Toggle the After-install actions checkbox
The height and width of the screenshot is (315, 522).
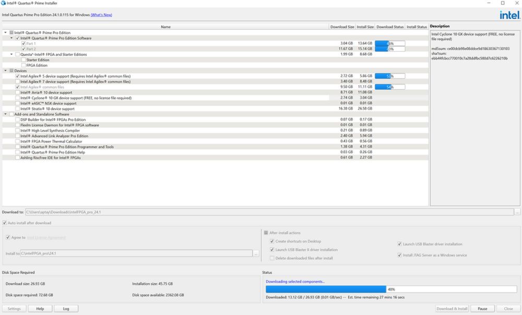tap(266, 233)
